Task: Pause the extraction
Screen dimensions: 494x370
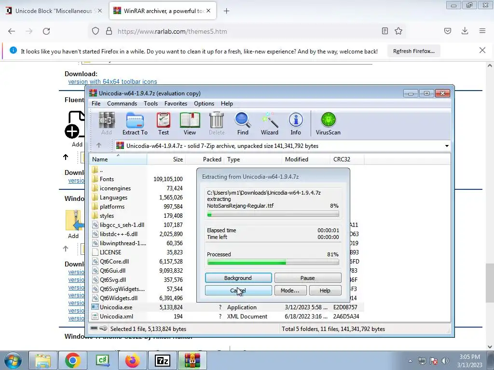Action: point(308,278)
